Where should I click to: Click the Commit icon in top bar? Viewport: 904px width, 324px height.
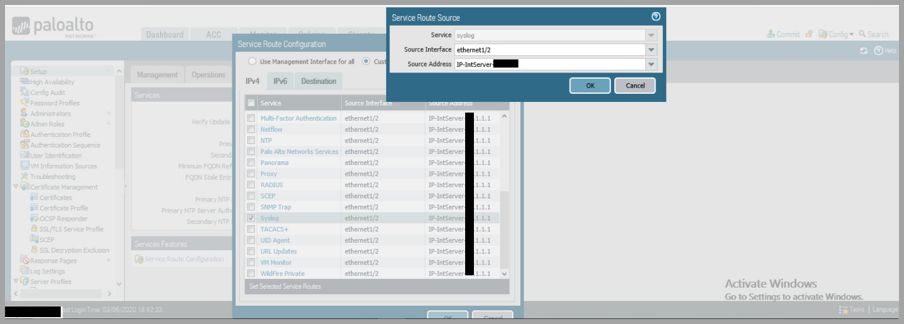click(x=771, y=34)
